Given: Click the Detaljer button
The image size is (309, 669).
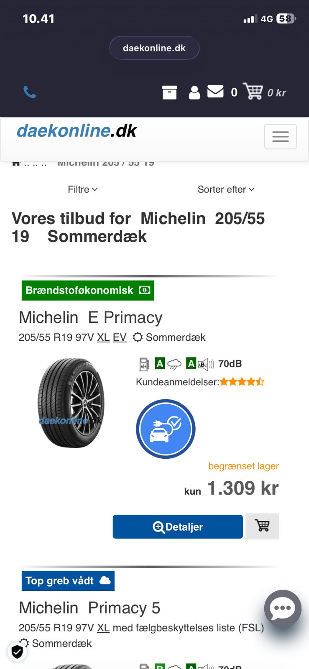Looking at the screenshot, I should coord(178,527).
